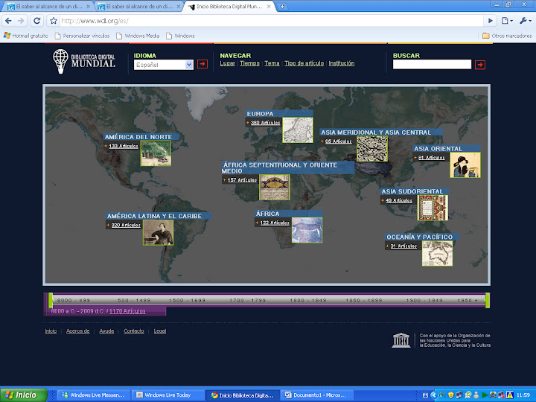This screenshot has height=402, width=536.
Task: Switch to the second 'El saber al alcance' tab
Action: click(138, 7)
